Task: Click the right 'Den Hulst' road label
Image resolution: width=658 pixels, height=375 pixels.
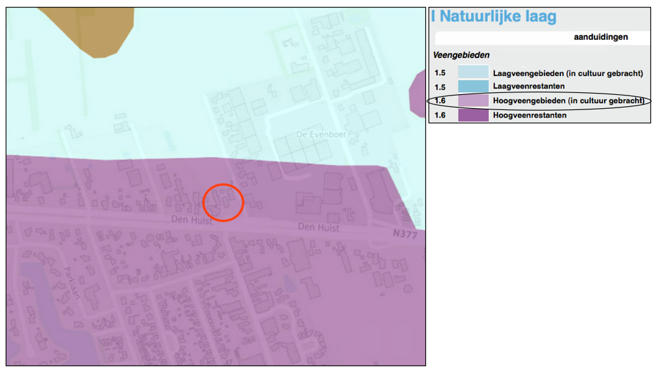Action: pyautogui.click(x=318, y=227)
